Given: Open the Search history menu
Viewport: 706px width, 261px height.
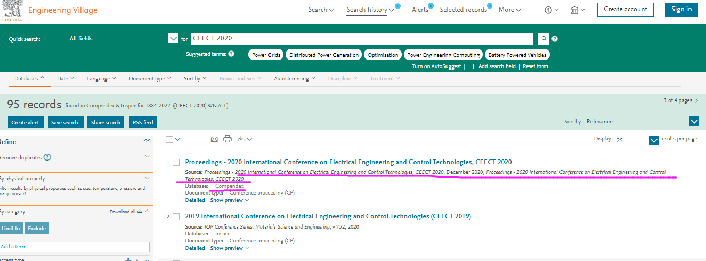Looking at the screenshot, I should [x=370, y=10].
